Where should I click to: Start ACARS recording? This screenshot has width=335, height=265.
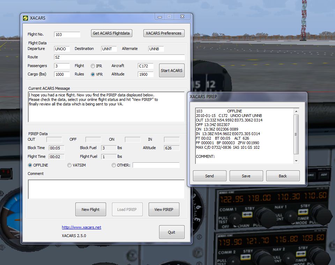click(x=172, y=70)
